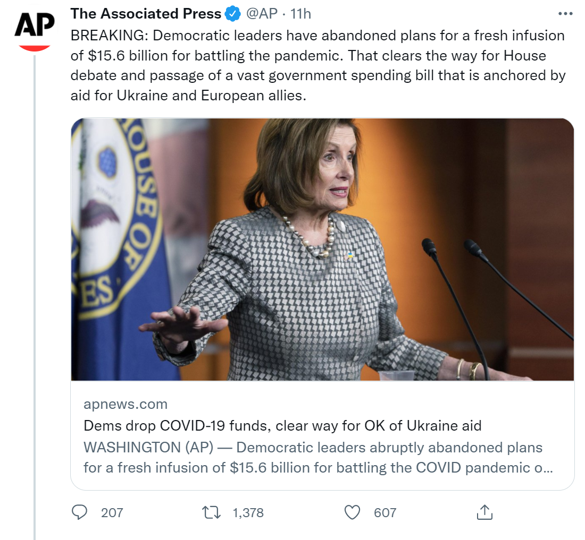Open the share tweet upload icon
585x540 pixels.
(484, 512)
